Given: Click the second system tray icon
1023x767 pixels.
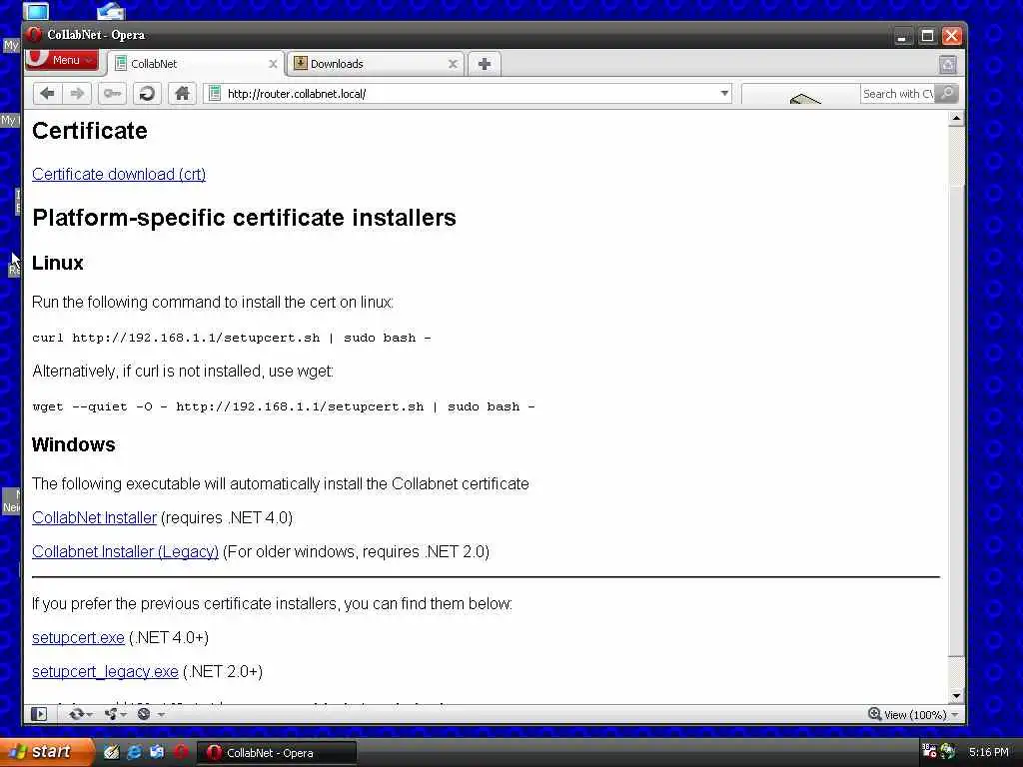Looking at the screenshot, I should [x=948, y=751].
